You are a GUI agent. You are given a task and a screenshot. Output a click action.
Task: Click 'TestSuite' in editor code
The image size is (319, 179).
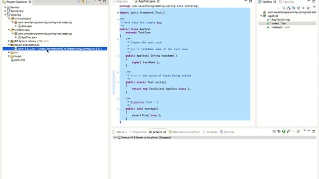[156, 89]
